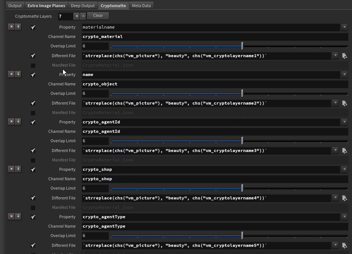The height and width of the screenshot is (254, 352).
Task: Enable Manifest File below crypto_object layer
Action: [x=33, y=113]
